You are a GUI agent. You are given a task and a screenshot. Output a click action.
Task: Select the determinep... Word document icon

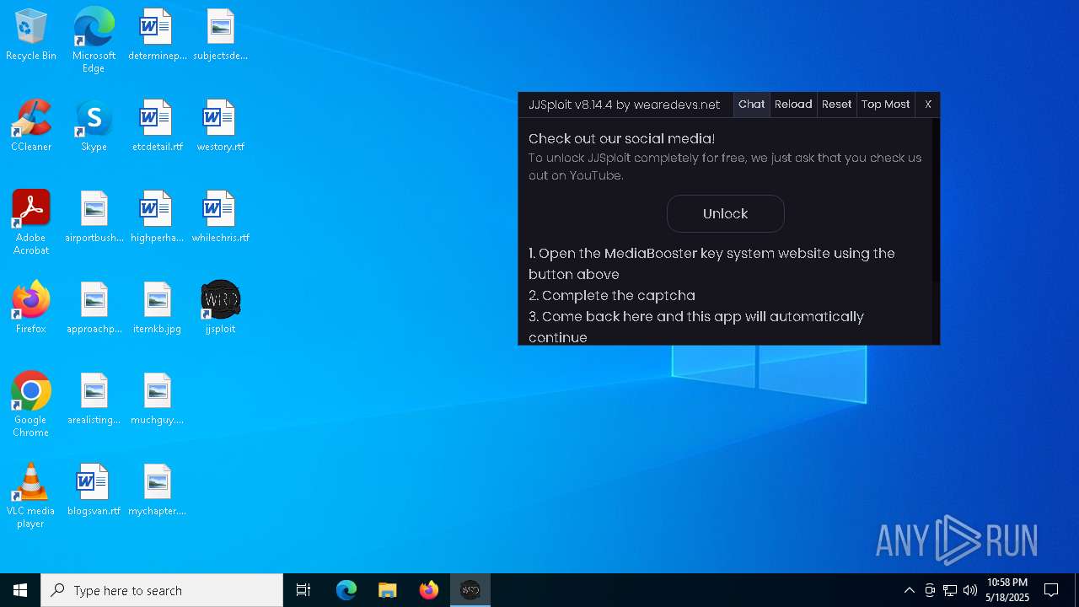tap(157, 35)
